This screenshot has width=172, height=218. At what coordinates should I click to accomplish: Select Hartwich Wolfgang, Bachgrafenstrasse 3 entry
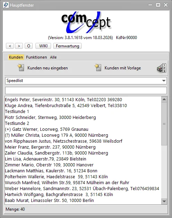pos(83,195)
